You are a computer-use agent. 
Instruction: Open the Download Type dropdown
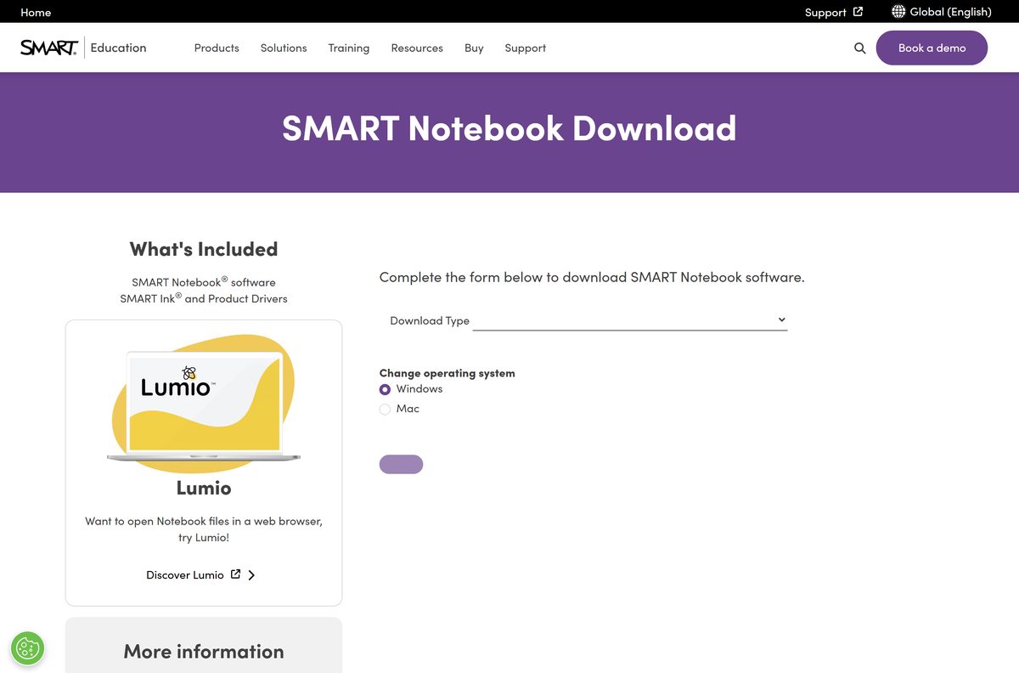pos(630,320)
